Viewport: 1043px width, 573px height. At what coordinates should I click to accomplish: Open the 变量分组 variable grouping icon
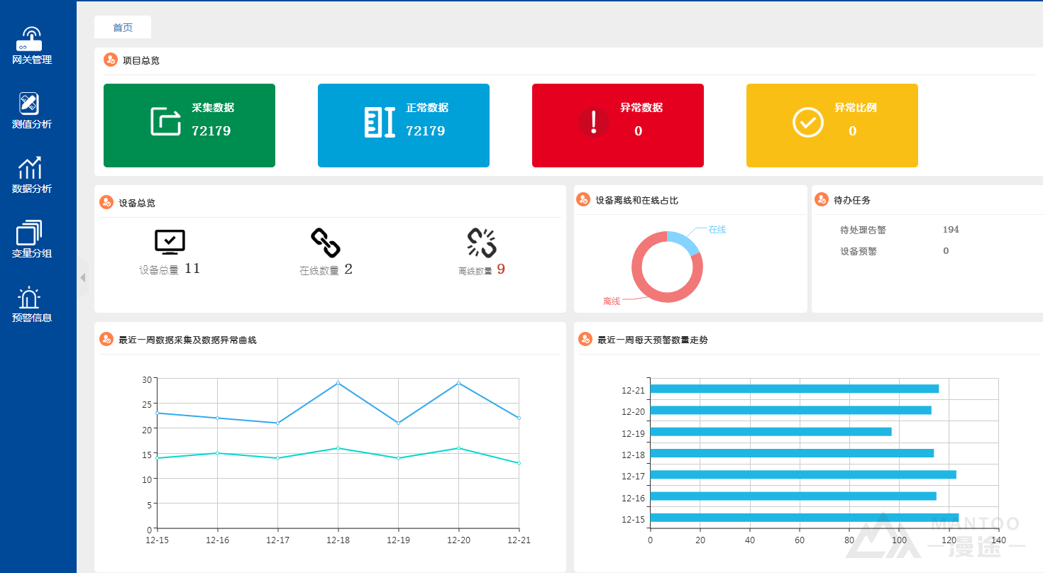29,233
